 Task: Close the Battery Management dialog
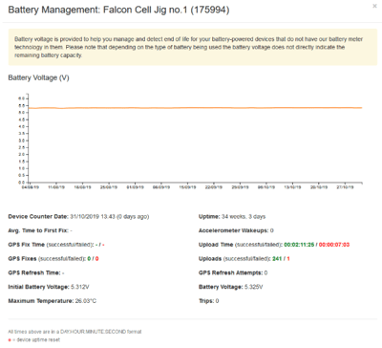(374, 6)
